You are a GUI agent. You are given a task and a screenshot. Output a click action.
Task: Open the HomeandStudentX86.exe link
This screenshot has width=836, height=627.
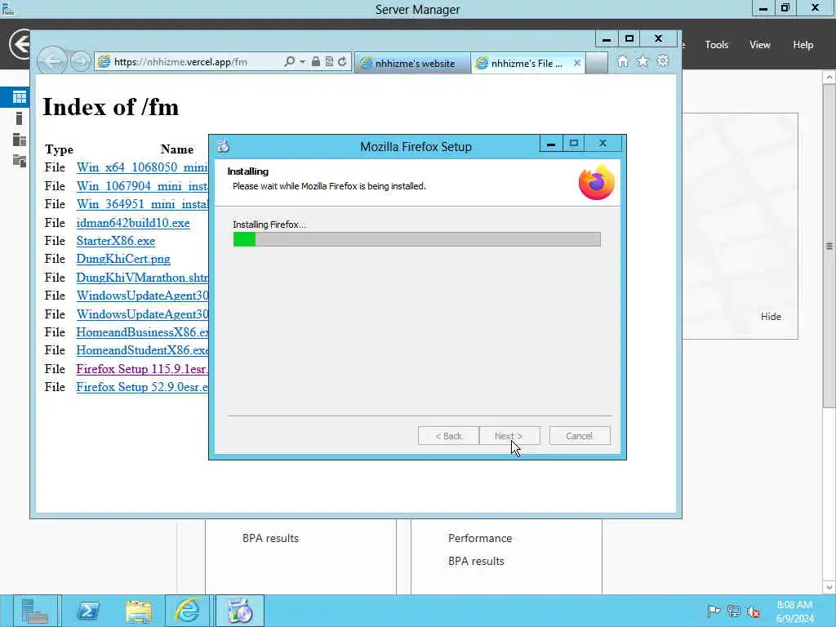tap(142, 350)
